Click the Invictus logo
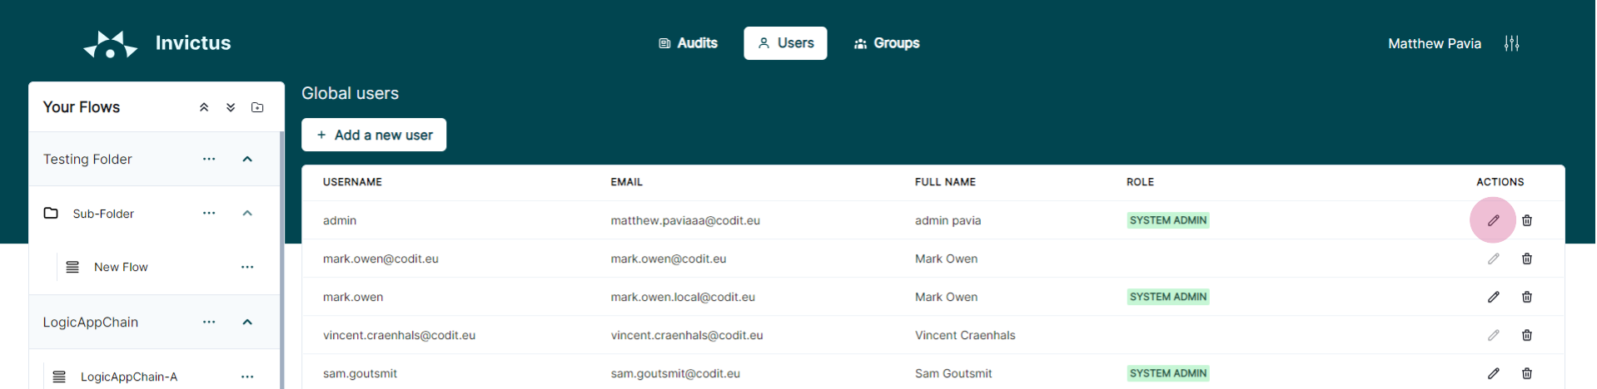Image resolution: width=1597 pixels, height=389 pixels. coord(111,44)
